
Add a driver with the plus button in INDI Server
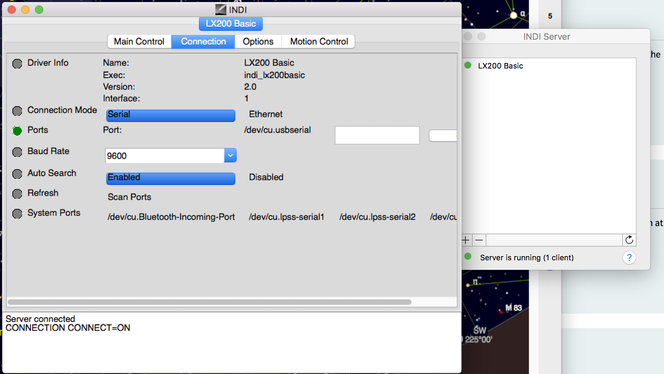pyautogui.click(x=466, y=240)
